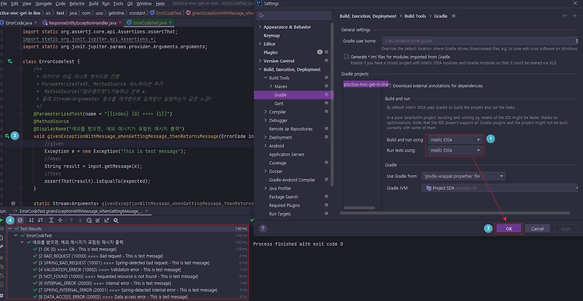Collapse Build, Execution, Deployment node

[x=260, y=69]
